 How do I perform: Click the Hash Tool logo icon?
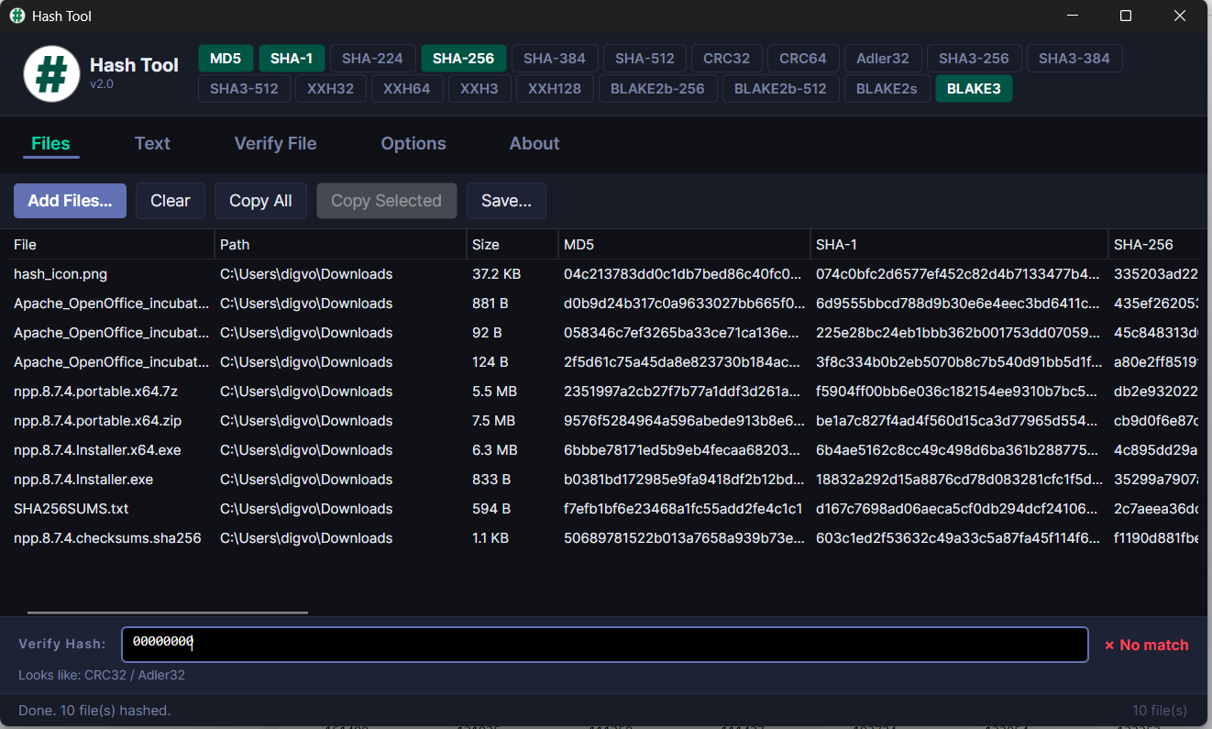point(50,73)
